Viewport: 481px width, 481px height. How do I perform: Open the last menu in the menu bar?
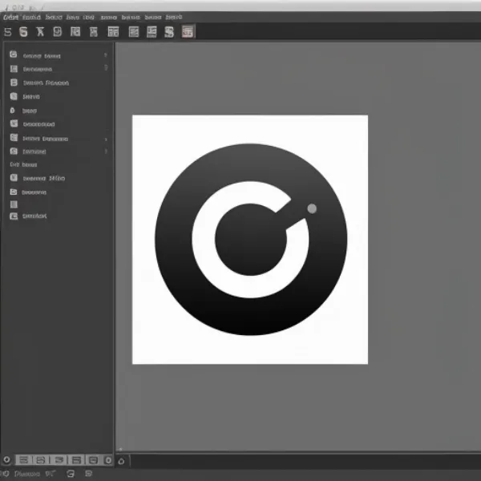173,16
